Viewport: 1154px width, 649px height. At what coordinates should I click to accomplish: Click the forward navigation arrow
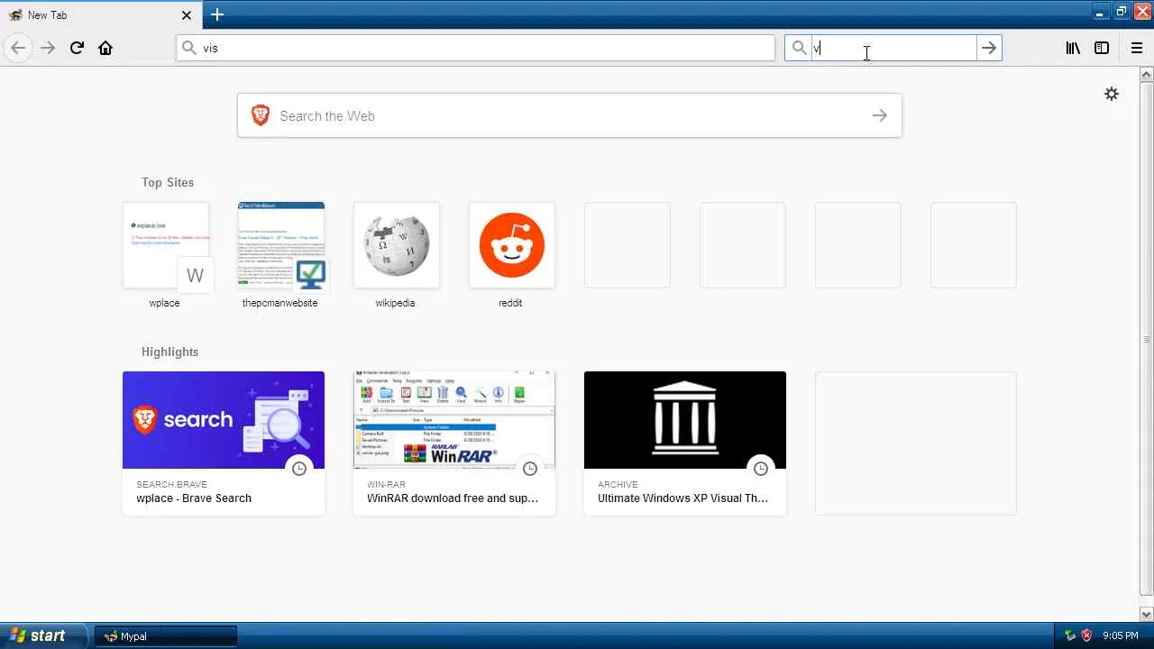click(48, 48)
